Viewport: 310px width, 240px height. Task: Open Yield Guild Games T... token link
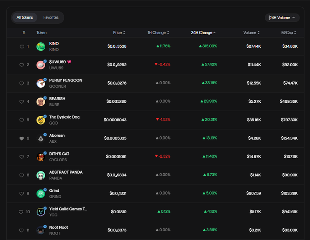pos(68,209)
